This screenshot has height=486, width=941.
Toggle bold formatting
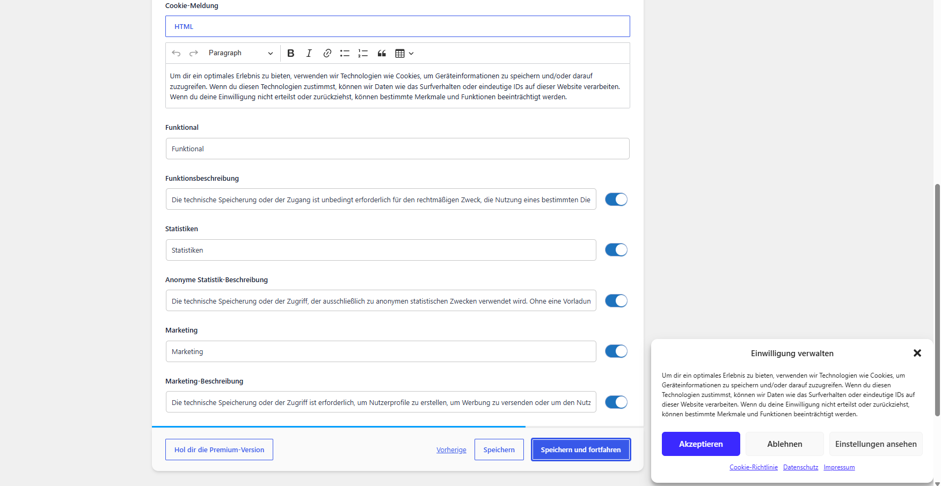pyautogui.click(x=291, y=53)
